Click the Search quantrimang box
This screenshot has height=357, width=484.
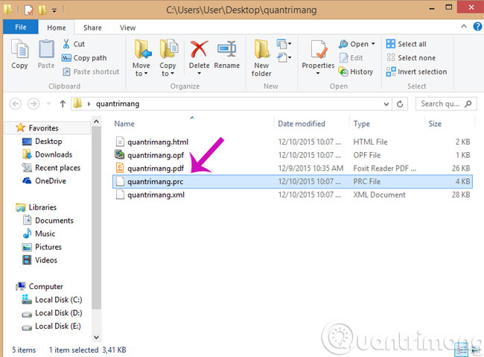coord(446,104)
